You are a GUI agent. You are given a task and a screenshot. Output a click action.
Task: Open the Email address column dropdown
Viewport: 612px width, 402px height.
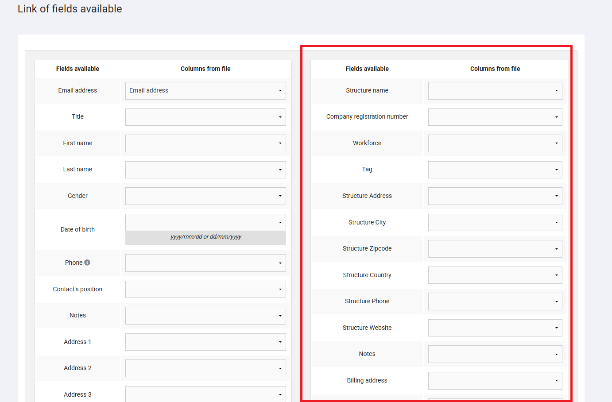tap(205, 91)
